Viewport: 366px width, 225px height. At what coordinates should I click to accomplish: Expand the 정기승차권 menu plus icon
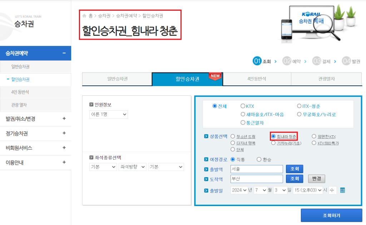pos(64,133)
